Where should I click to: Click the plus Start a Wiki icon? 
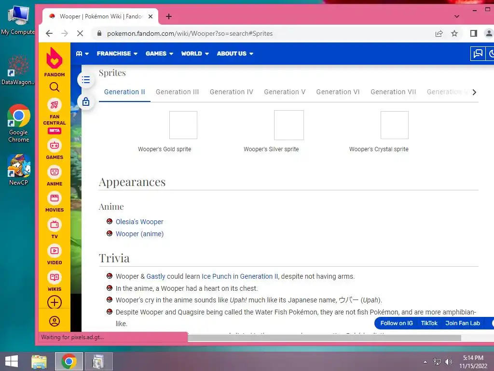coord(55,302)
